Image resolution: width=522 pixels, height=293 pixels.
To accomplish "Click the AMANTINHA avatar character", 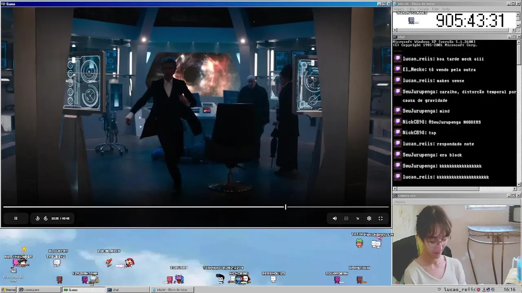I will (x=360, y=280).
